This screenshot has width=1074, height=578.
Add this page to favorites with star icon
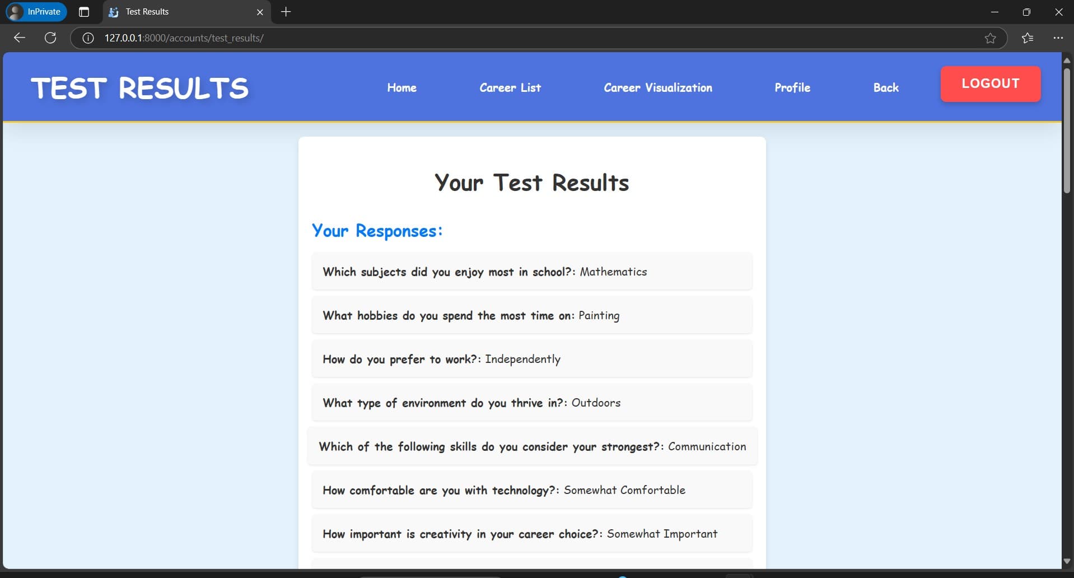(x=990, y=38)
